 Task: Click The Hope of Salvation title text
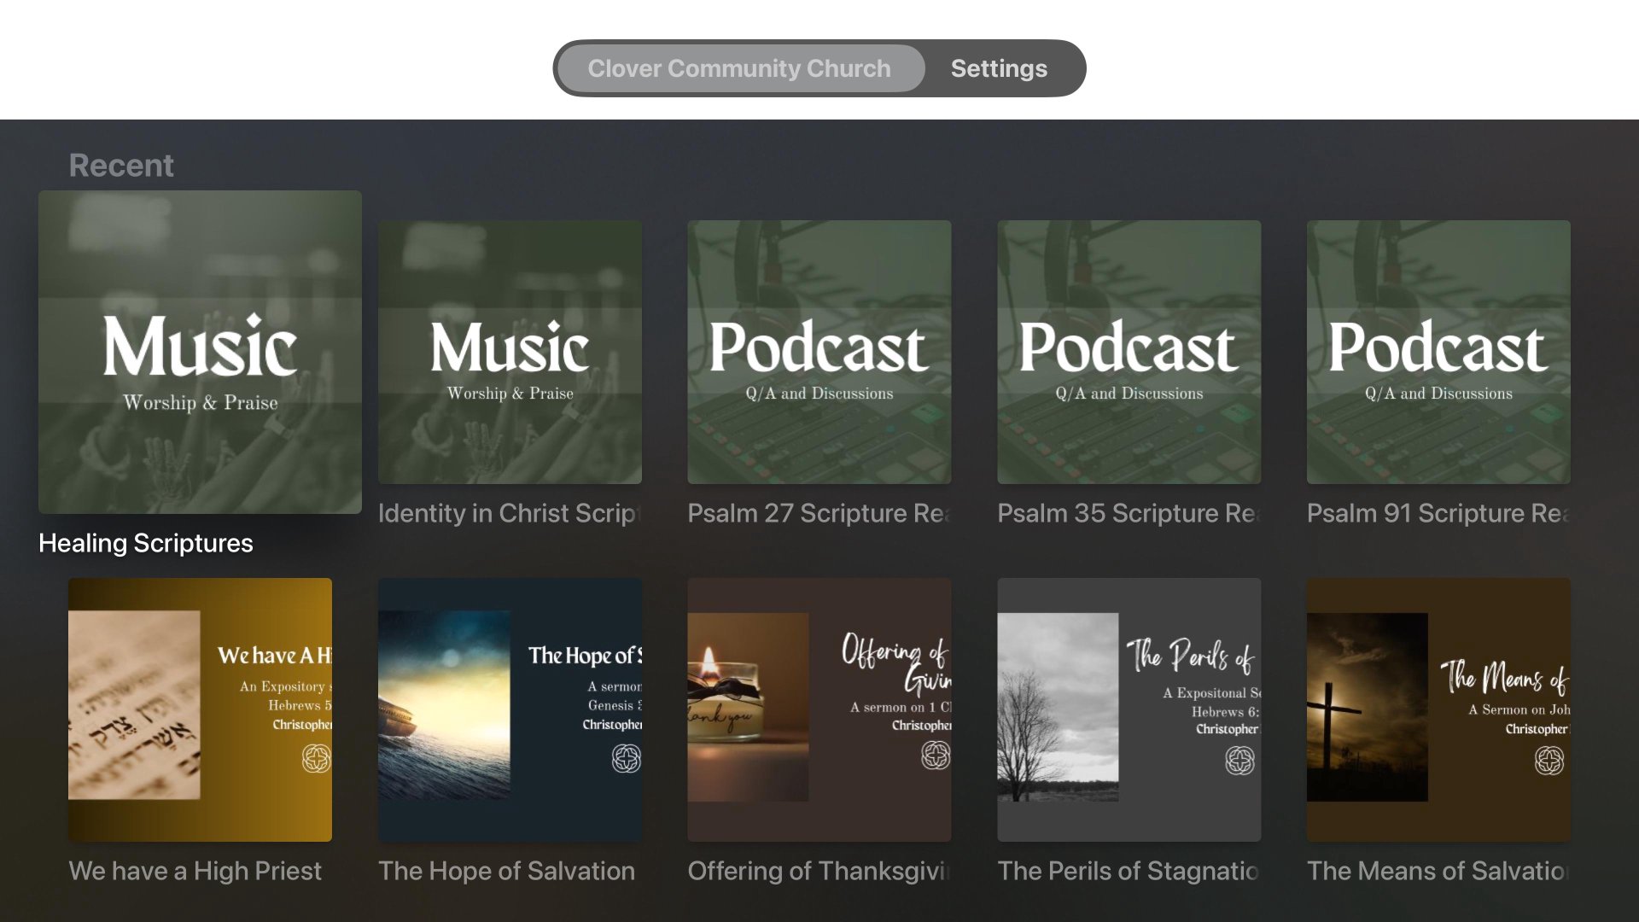(x=506, y=871)
